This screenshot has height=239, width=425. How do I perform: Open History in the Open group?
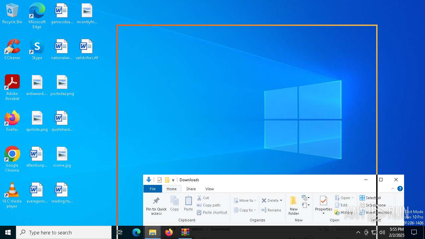pos(344,212)
